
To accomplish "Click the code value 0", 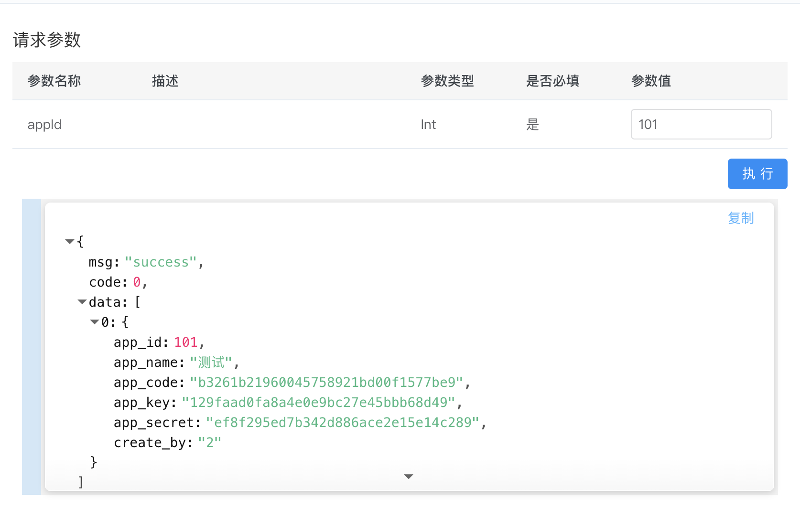I will pyautogui.click(x=137, y=282).
